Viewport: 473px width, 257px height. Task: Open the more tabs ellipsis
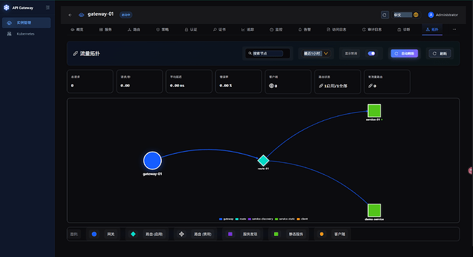[x=454, y=29]
